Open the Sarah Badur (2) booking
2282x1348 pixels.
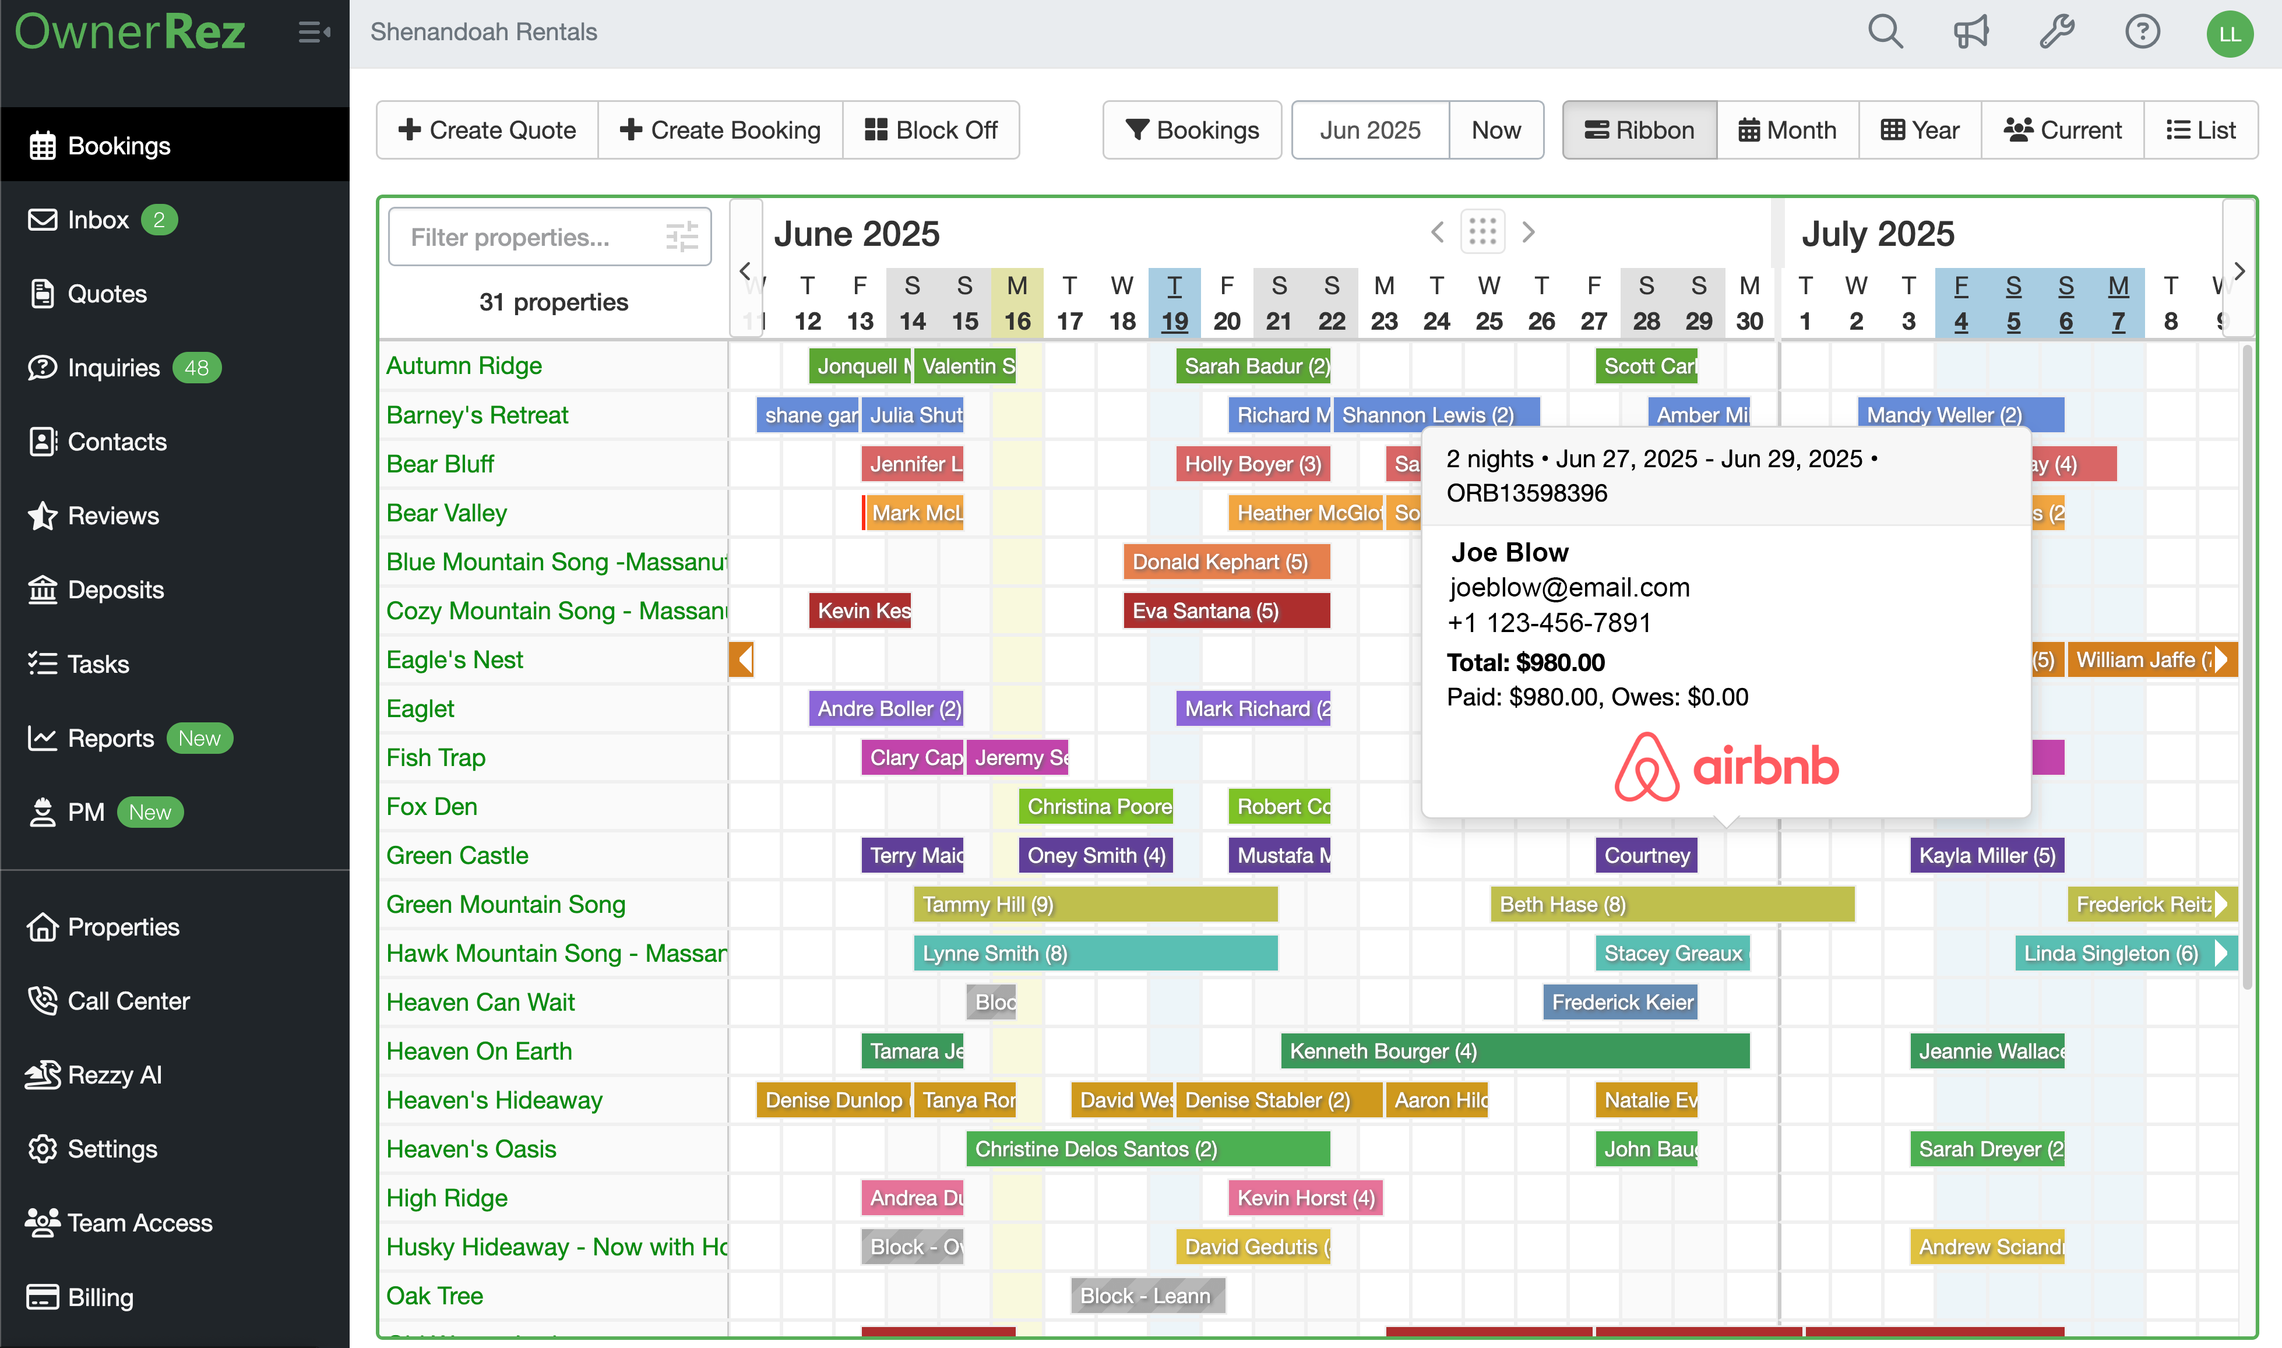pos(1253,366)
